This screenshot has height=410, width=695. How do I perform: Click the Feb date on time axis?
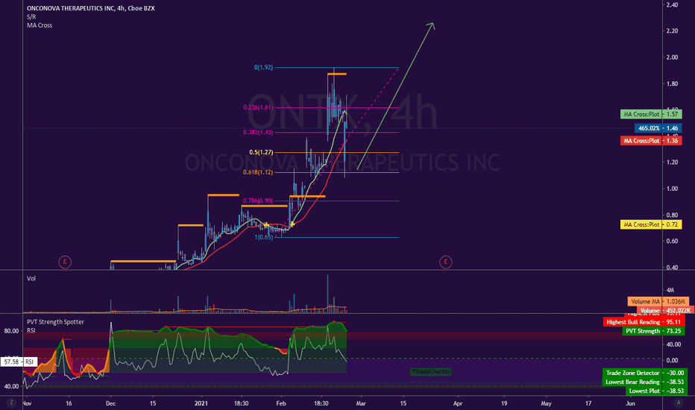[x=281, y=403]
